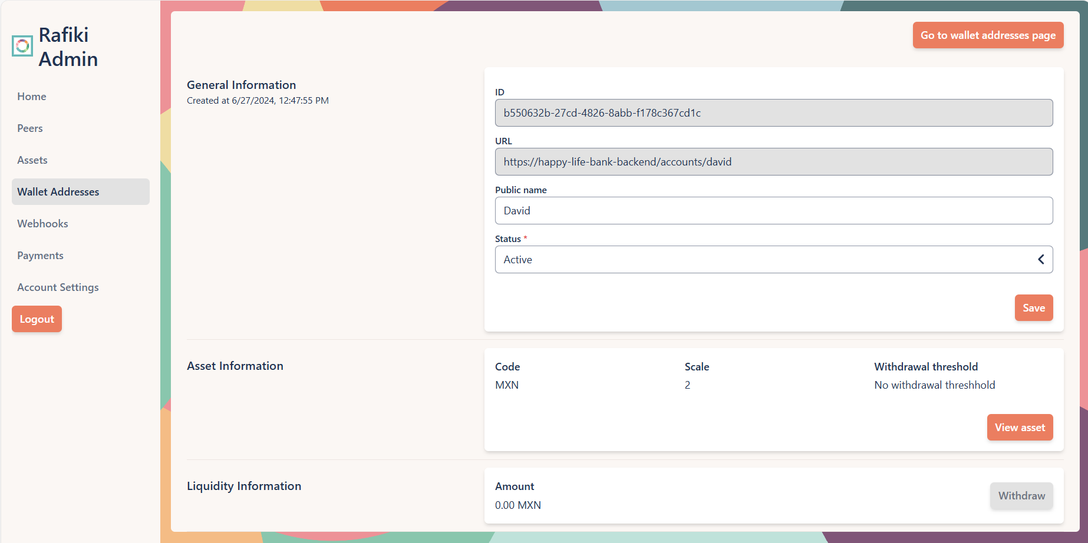Open Account Settings

(x=58, y=287)
